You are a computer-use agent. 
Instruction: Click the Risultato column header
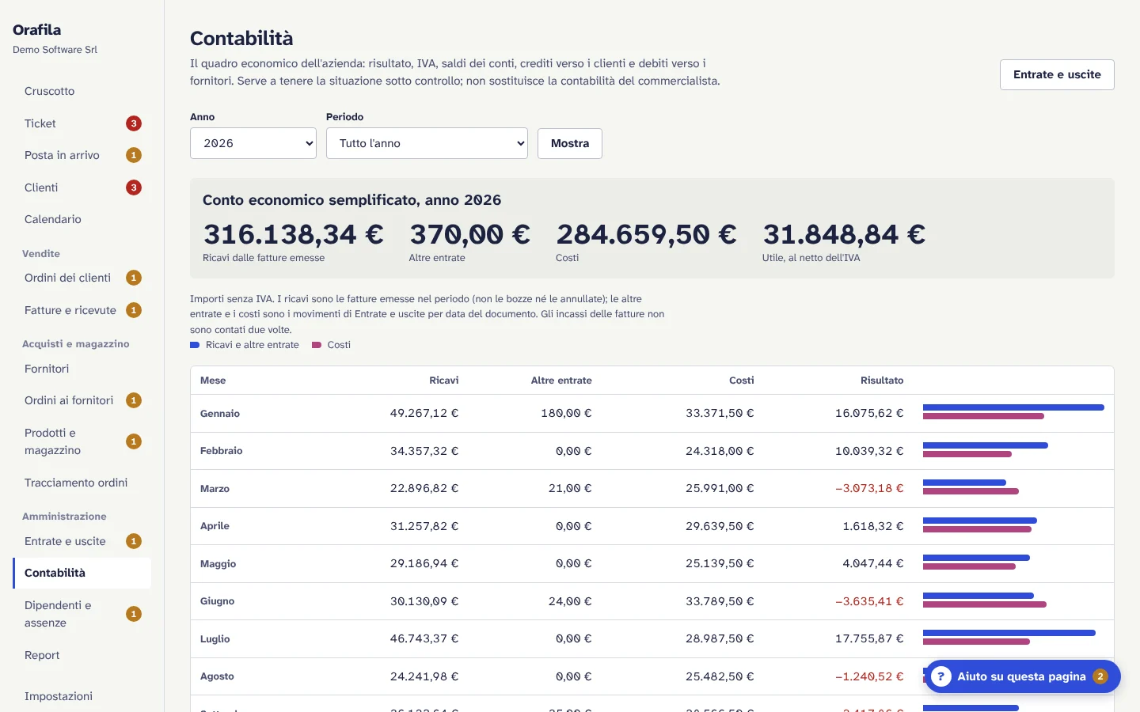(x=882, y=381)
